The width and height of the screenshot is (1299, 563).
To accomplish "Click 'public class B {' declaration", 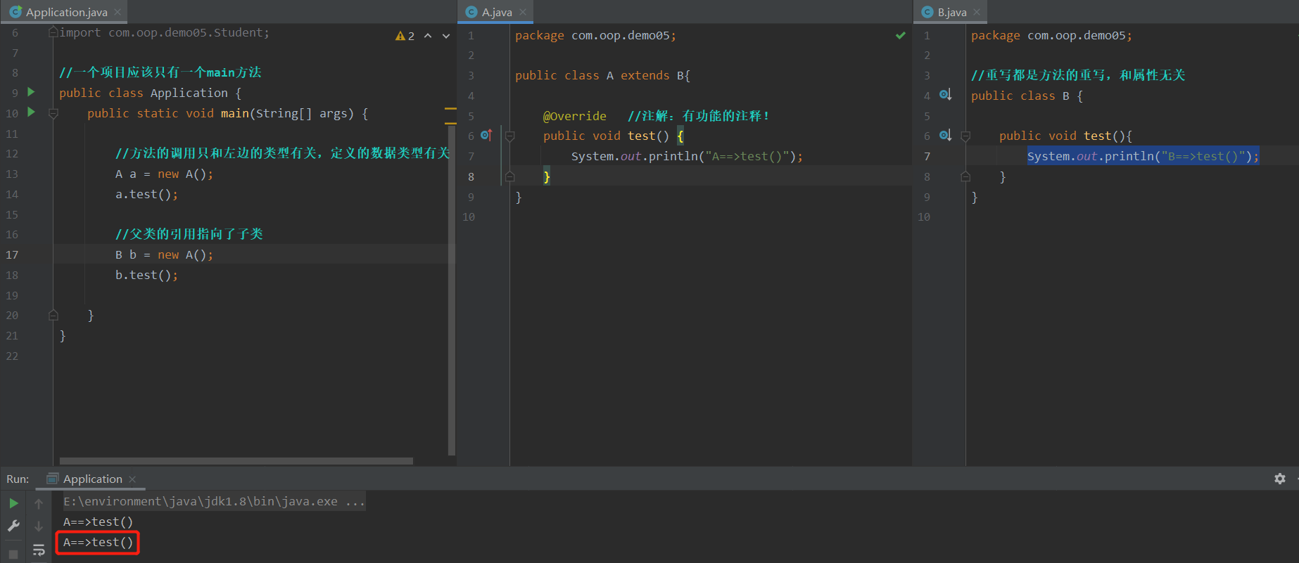I will (1027, 96).
